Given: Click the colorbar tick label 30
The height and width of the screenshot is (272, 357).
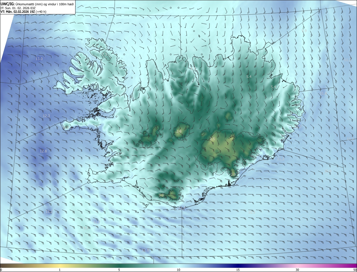Looking at the screenshot, I should tap(297, 270).
